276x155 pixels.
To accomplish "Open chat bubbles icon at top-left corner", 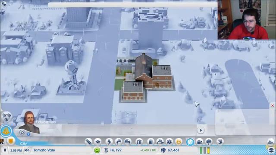I will click(x=3, y=4).
